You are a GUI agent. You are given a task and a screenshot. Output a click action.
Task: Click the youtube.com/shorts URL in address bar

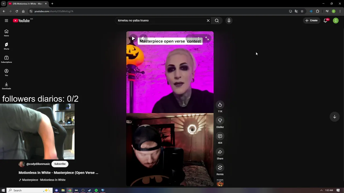pyautogui.click(x=54, y=11)
